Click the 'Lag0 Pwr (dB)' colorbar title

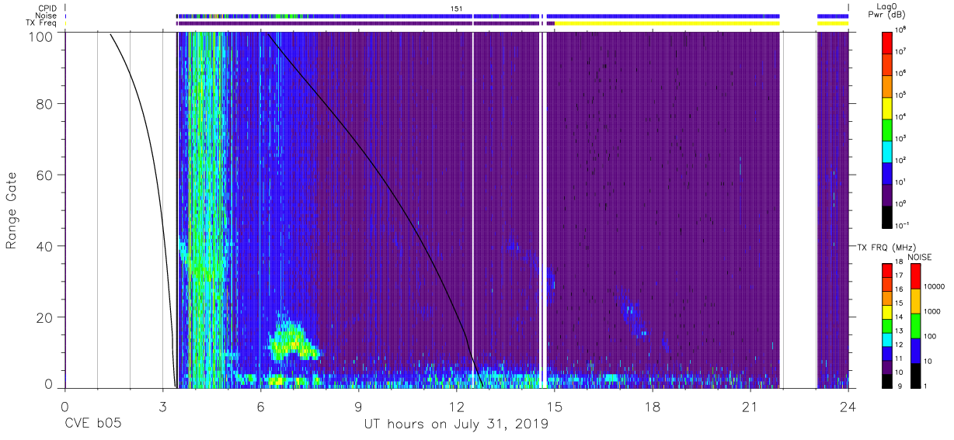coord(888,10)
